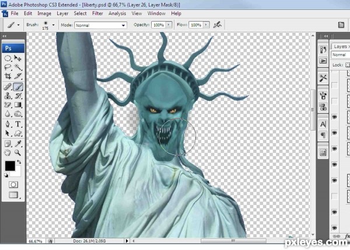Select the Pen tool

8,124
